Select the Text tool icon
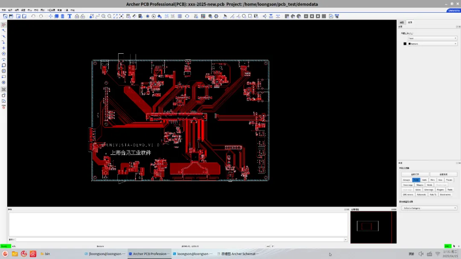This screenshot has height=259, width=461. tap(69, 16)
